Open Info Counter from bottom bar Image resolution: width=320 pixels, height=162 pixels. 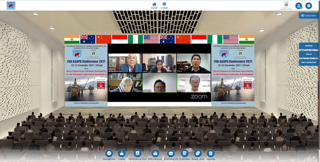[155, 155]
